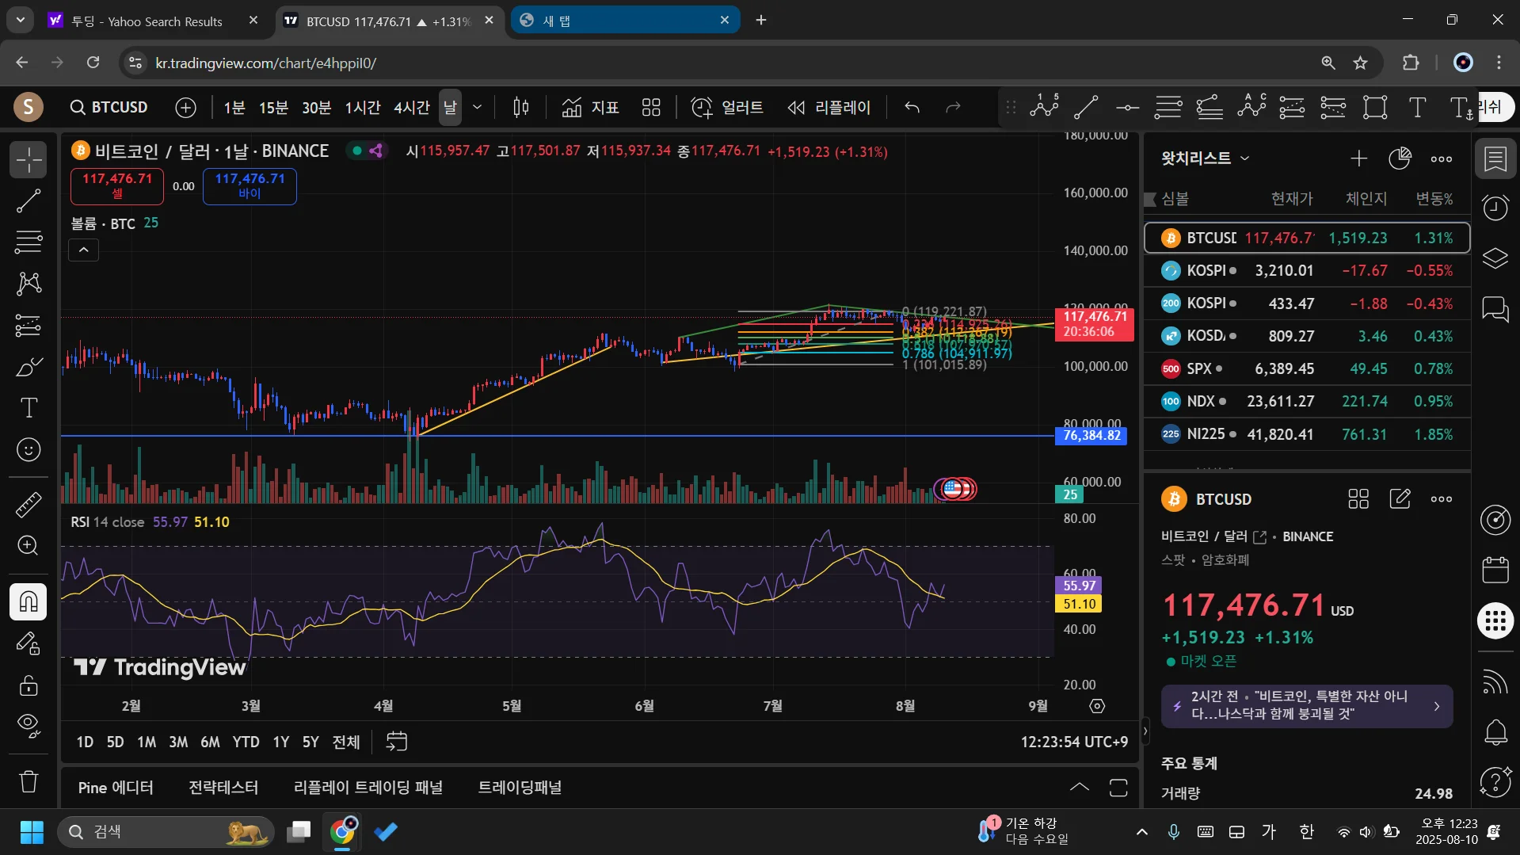1520x855 pixels.
Task: Toggle lock all drawings padlock
Action: [29, 685]
